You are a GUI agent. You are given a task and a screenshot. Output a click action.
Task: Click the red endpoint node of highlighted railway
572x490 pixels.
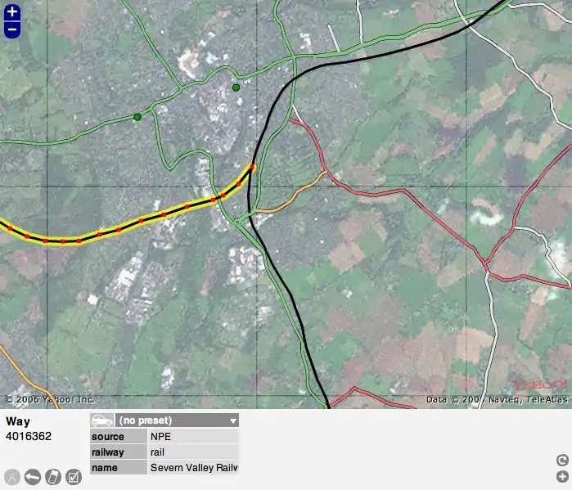(252, 167)
